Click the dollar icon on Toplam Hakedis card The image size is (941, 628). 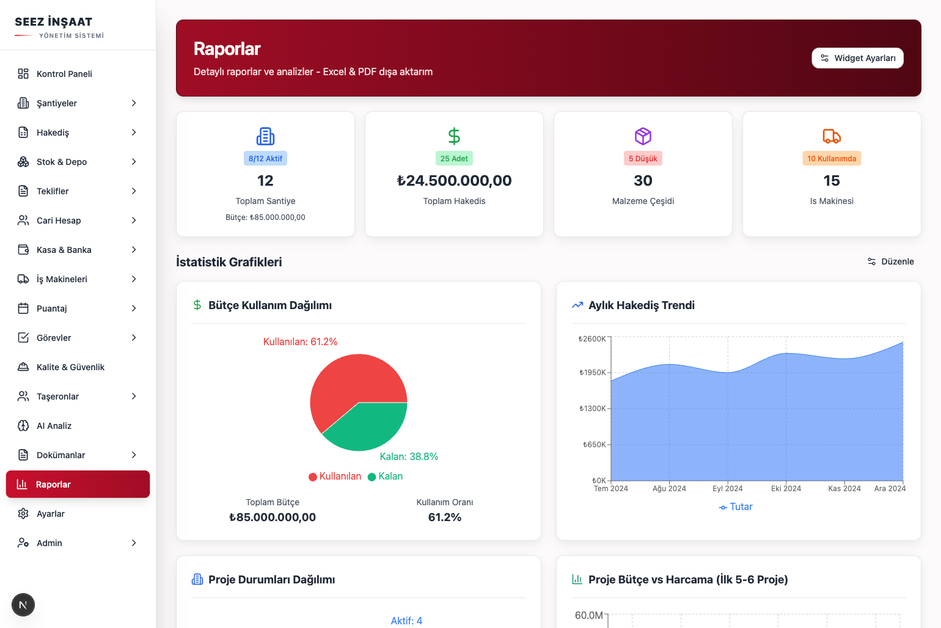[x=454, y=136]
